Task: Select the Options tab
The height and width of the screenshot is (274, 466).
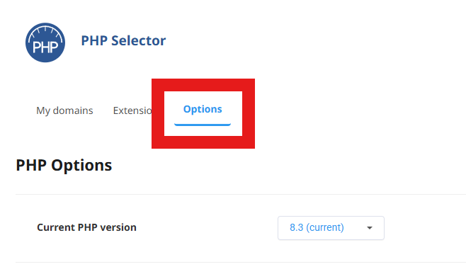Action: click(203, 109)
